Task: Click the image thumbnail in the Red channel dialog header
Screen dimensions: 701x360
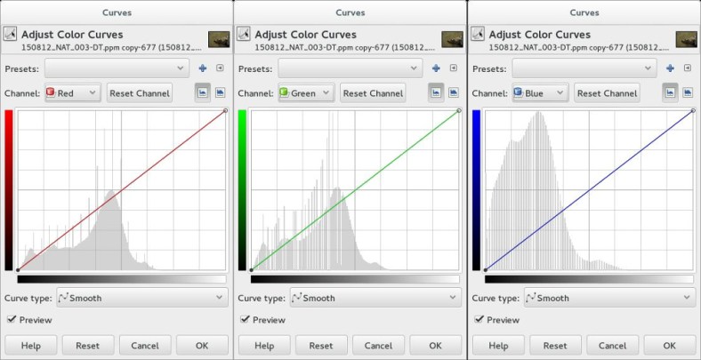Action: [x=218, y=39]
